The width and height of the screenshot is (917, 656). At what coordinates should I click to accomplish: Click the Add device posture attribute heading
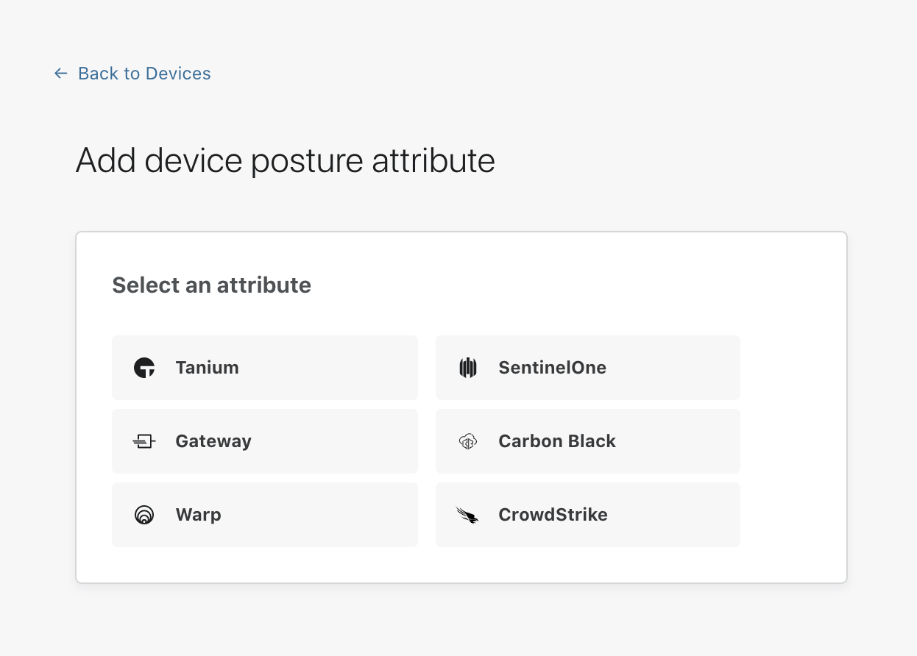(x=285, y=160)
